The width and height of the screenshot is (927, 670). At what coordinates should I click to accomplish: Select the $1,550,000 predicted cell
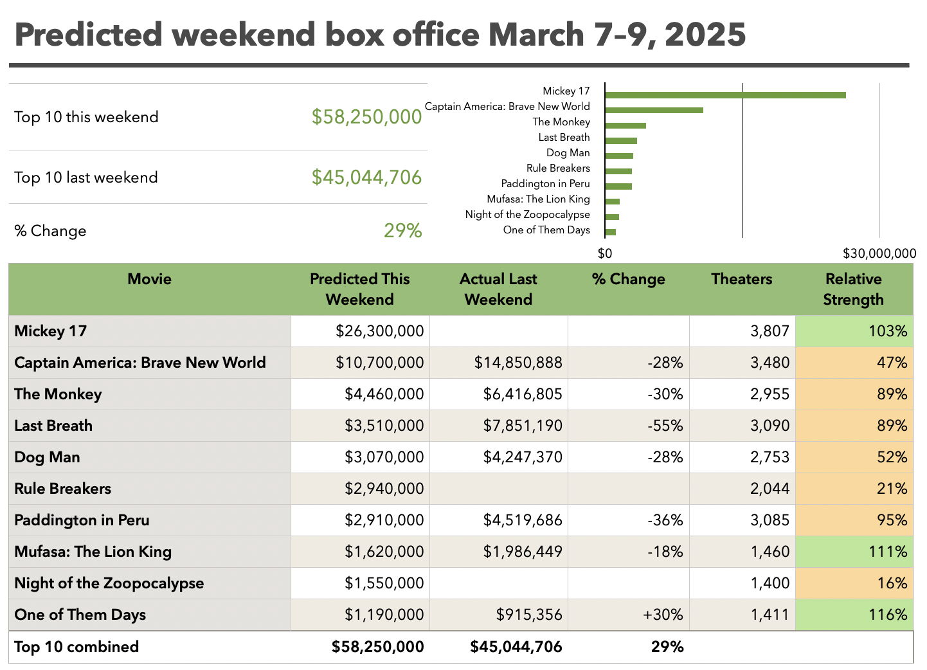coord(360,583)
